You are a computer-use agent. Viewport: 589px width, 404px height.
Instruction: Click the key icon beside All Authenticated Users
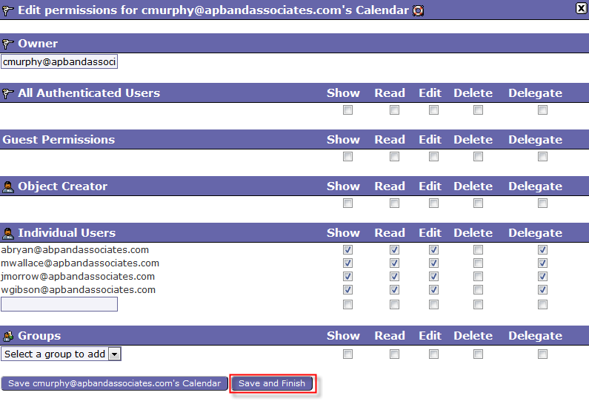(8, 93)
